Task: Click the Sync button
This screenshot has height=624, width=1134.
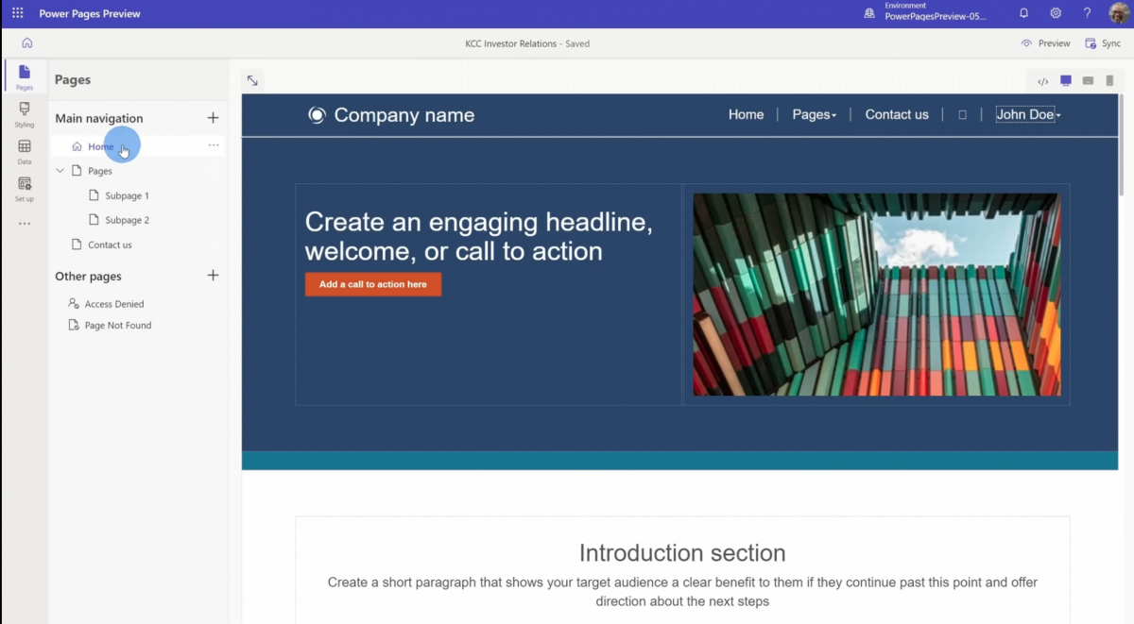Action: point(1103,43)
